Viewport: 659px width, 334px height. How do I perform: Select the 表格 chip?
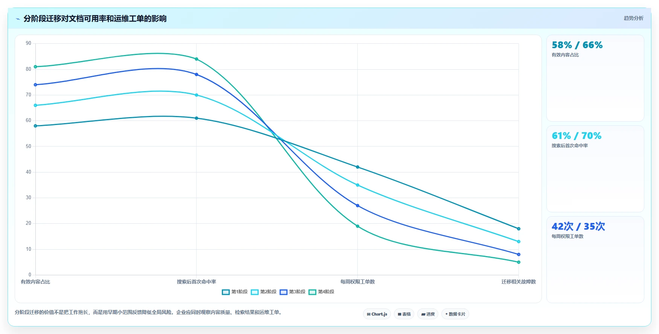point(404,314)
